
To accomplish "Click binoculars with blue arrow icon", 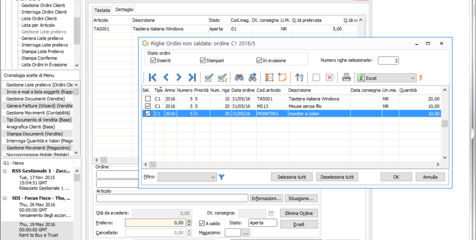I will tap(252, 78).
